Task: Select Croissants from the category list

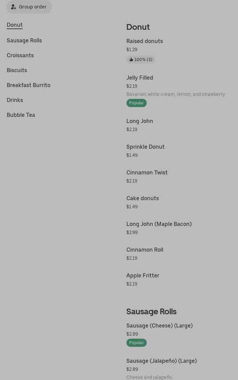Action: click(20, 56)
